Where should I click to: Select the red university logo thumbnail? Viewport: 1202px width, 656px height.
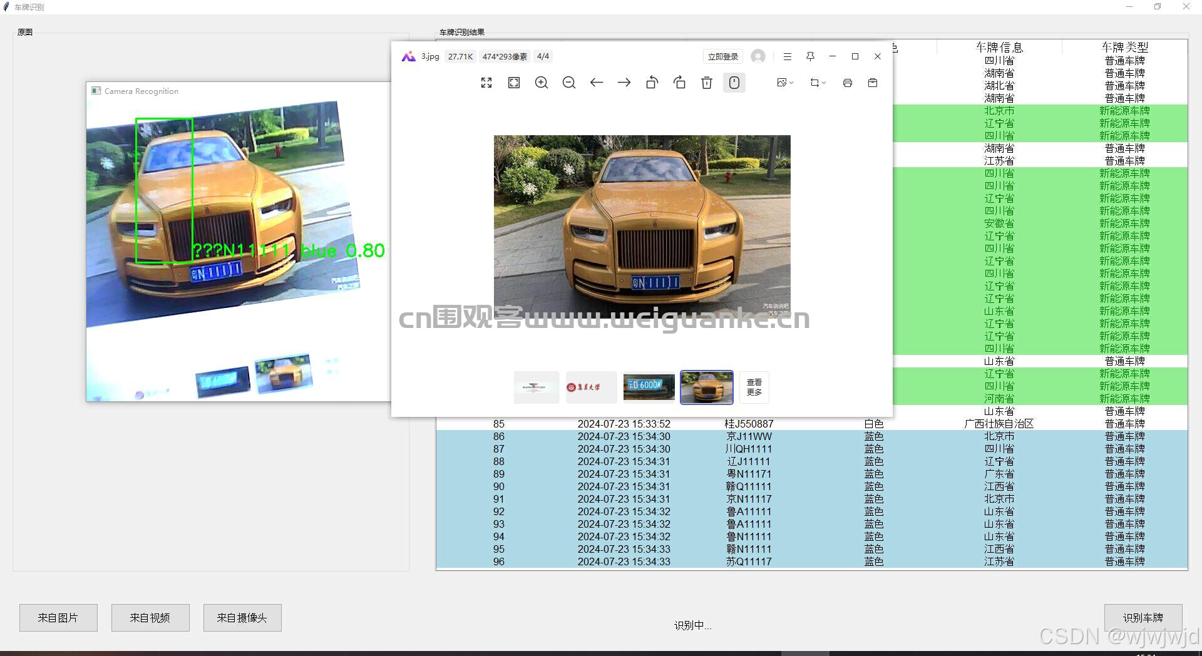(x=591, y=387)
